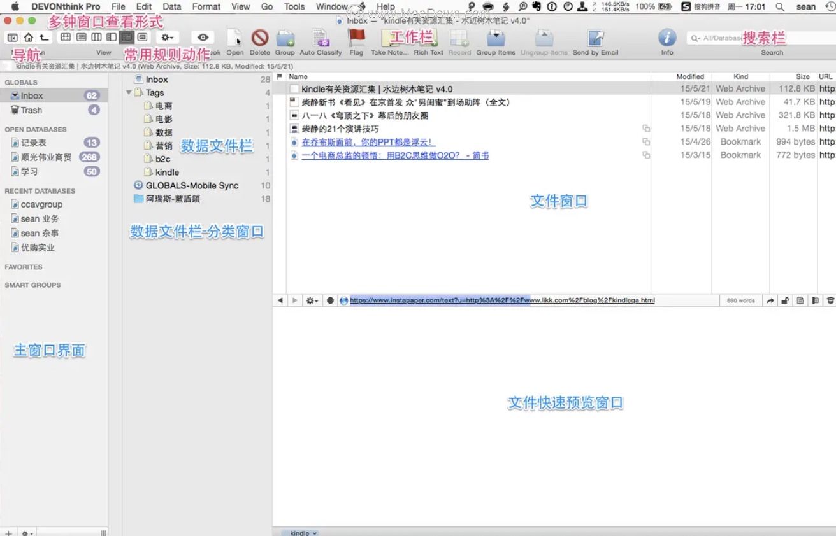This screenshot has height=536, width=836.
Task: Delete the selected item via Delete icon
Action: [x=259, y=38]
